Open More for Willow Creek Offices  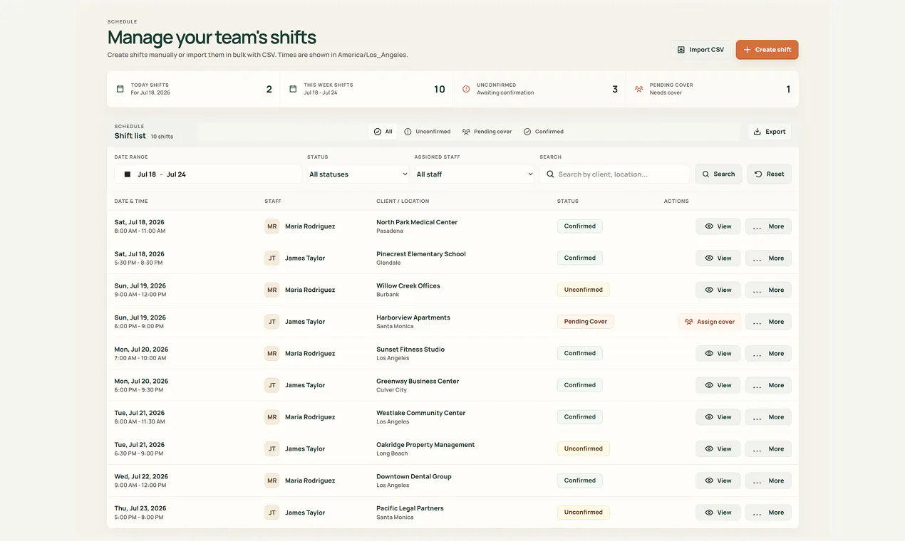(x=768, y=290)
